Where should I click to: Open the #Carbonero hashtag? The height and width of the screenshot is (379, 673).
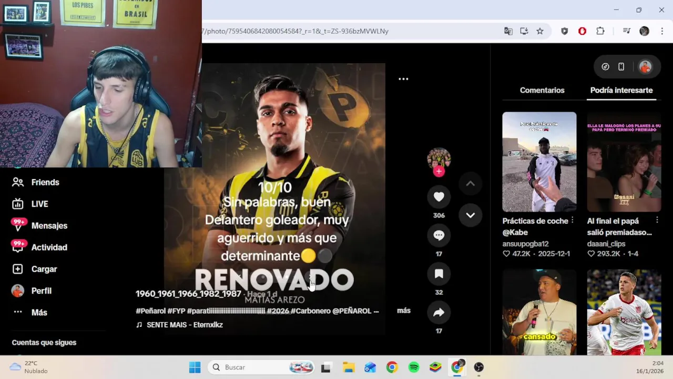point(310,311)
